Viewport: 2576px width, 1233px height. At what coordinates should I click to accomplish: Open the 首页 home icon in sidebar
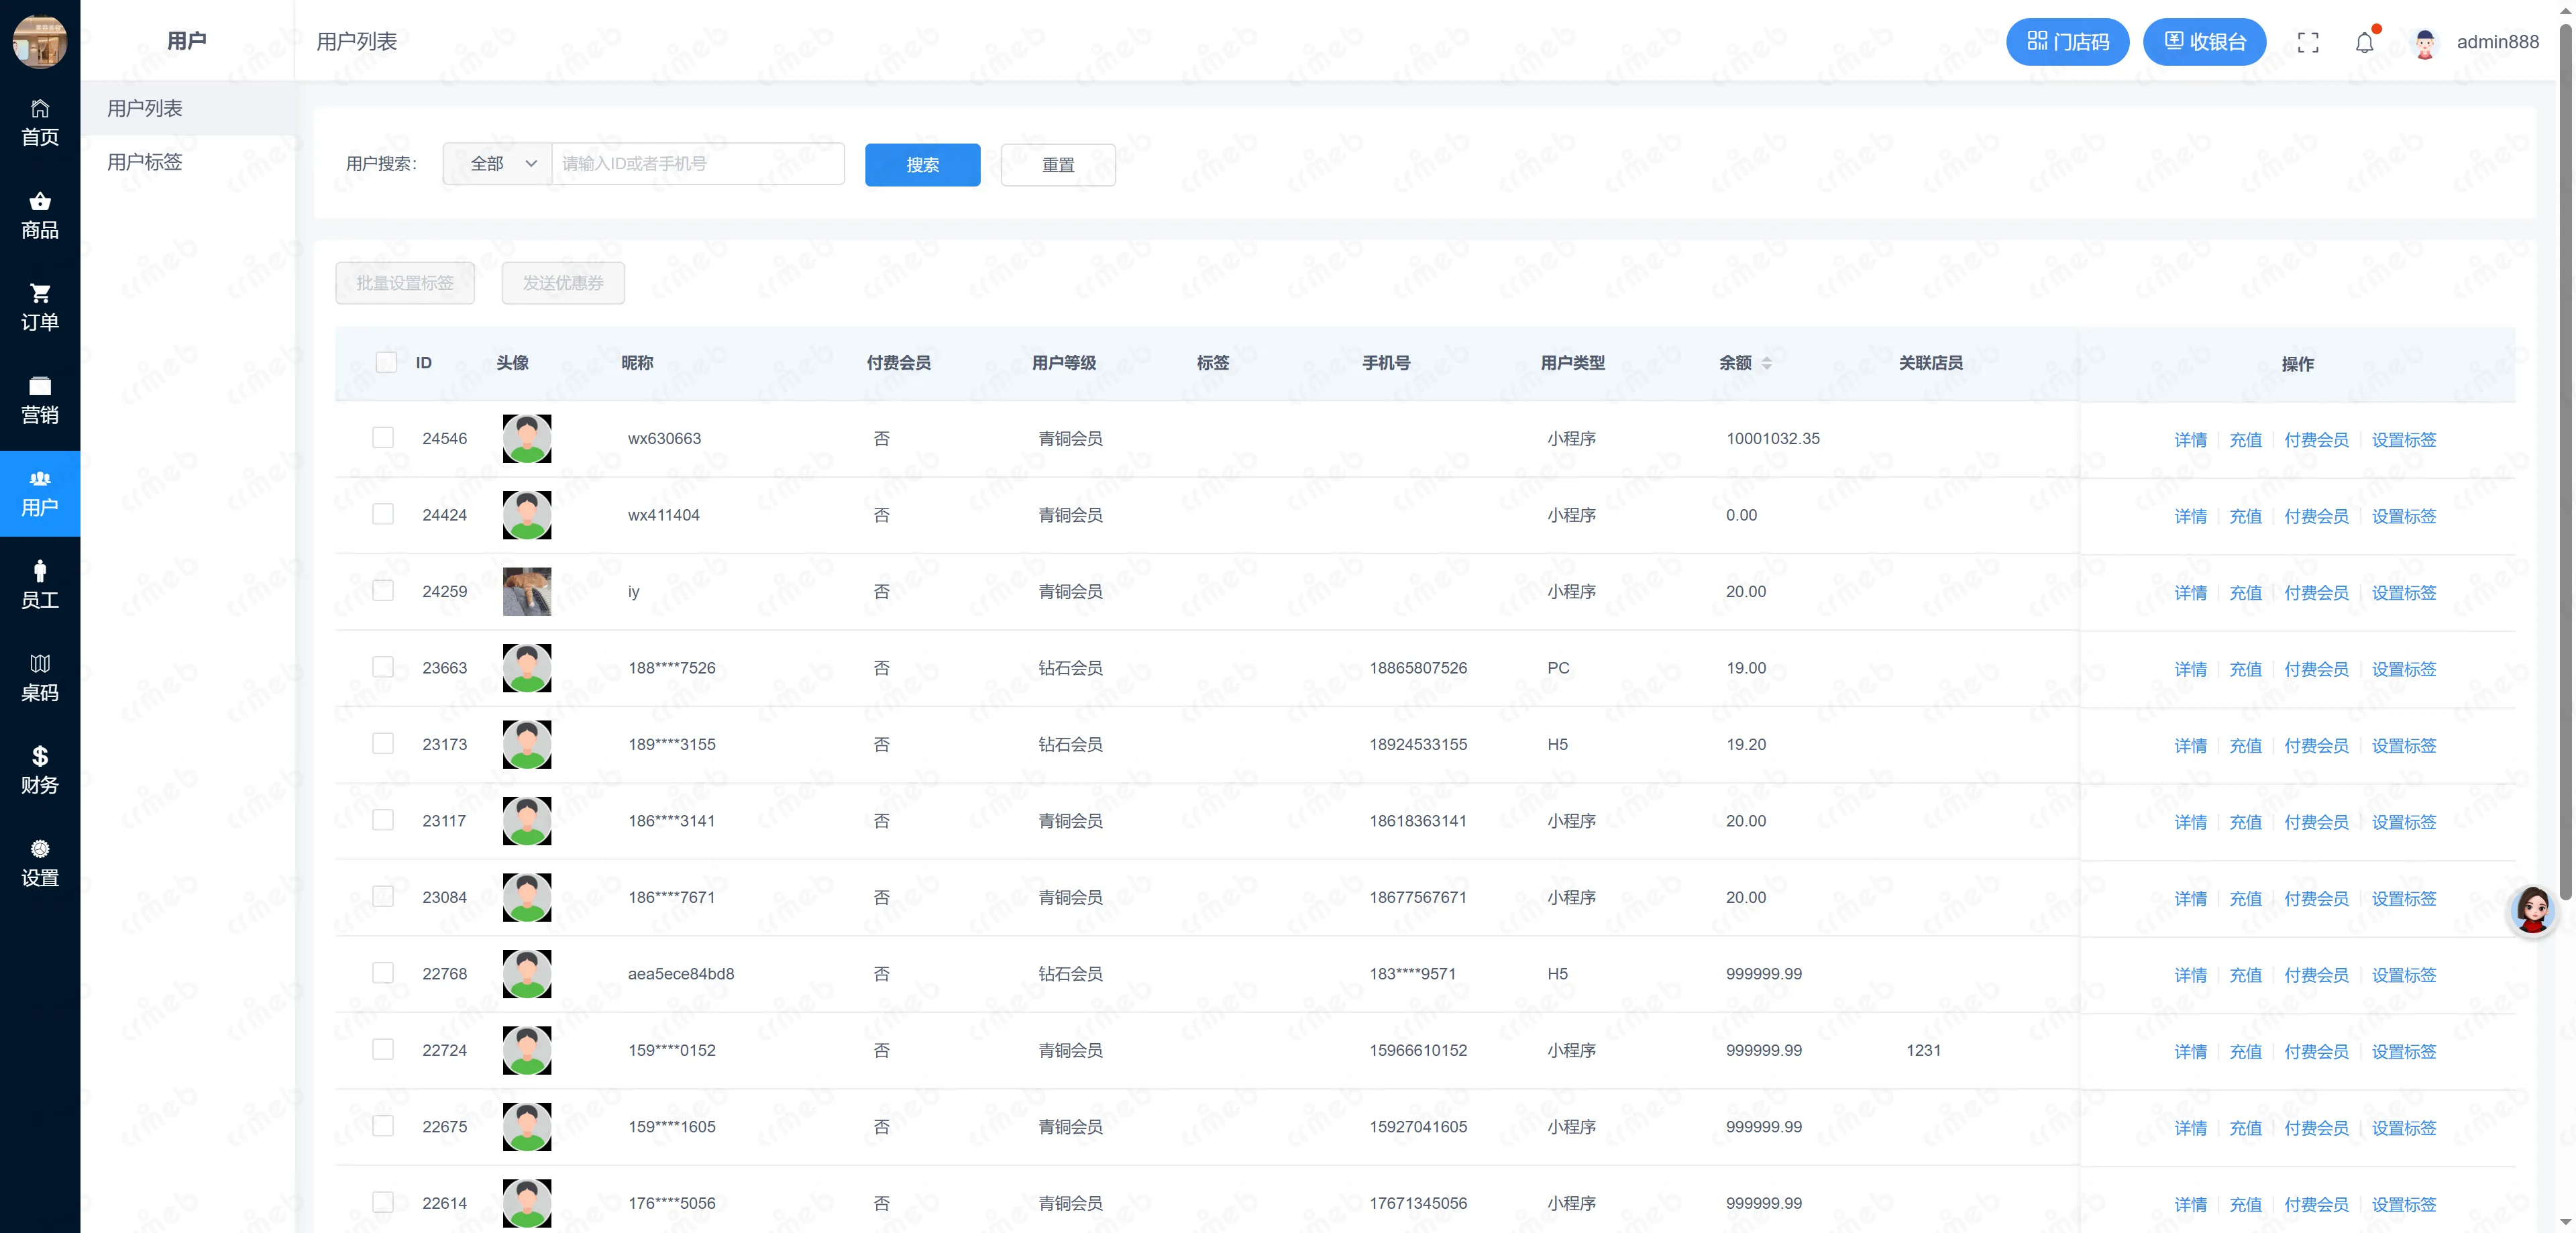pos(40,122)
